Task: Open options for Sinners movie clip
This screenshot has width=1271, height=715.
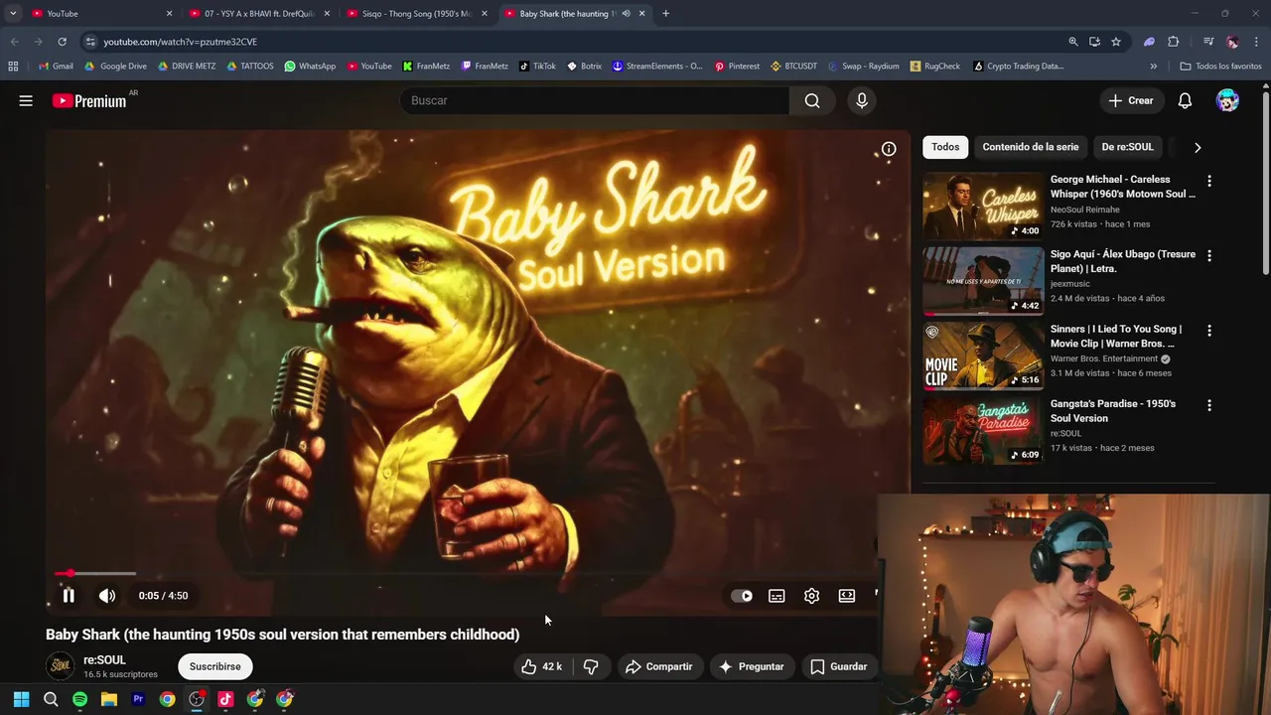Action: coord(1208,330)
